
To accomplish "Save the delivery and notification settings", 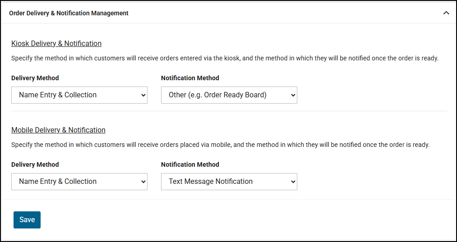I will [x=27, y=220].
